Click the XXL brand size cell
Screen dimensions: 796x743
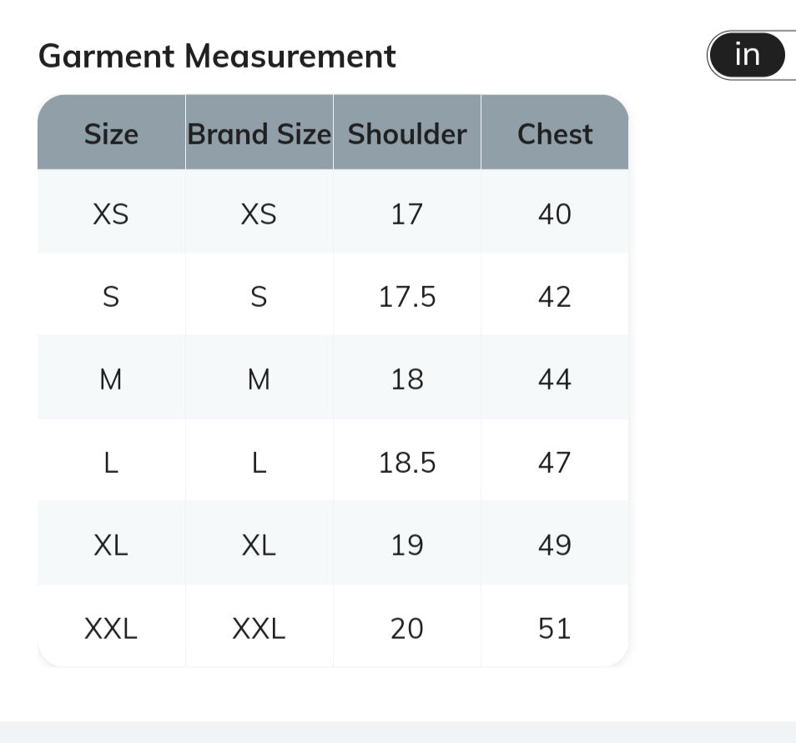pos(259,626)
